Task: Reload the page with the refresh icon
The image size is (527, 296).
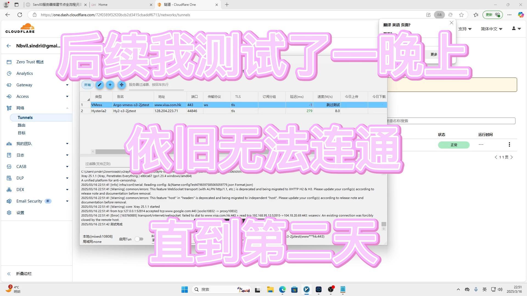Action: click(19, 15)
